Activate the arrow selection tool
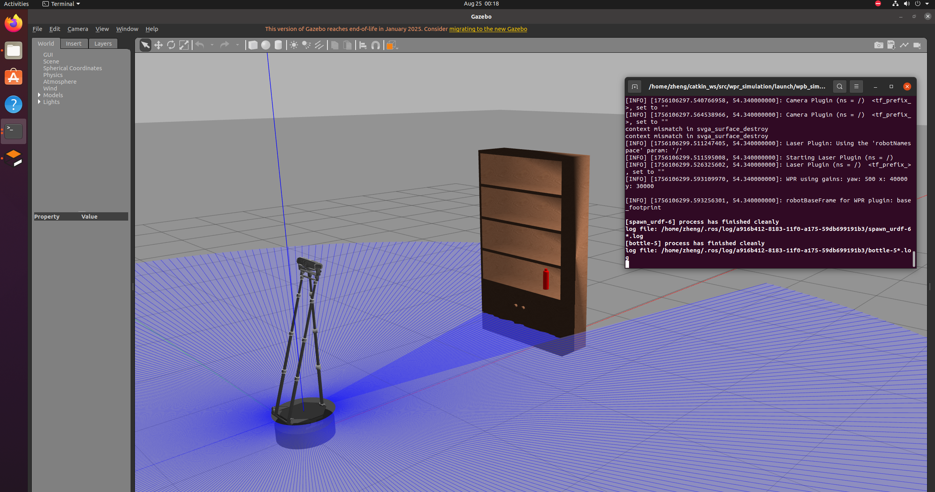Screen dimensions: 935x492 (145, 45)
